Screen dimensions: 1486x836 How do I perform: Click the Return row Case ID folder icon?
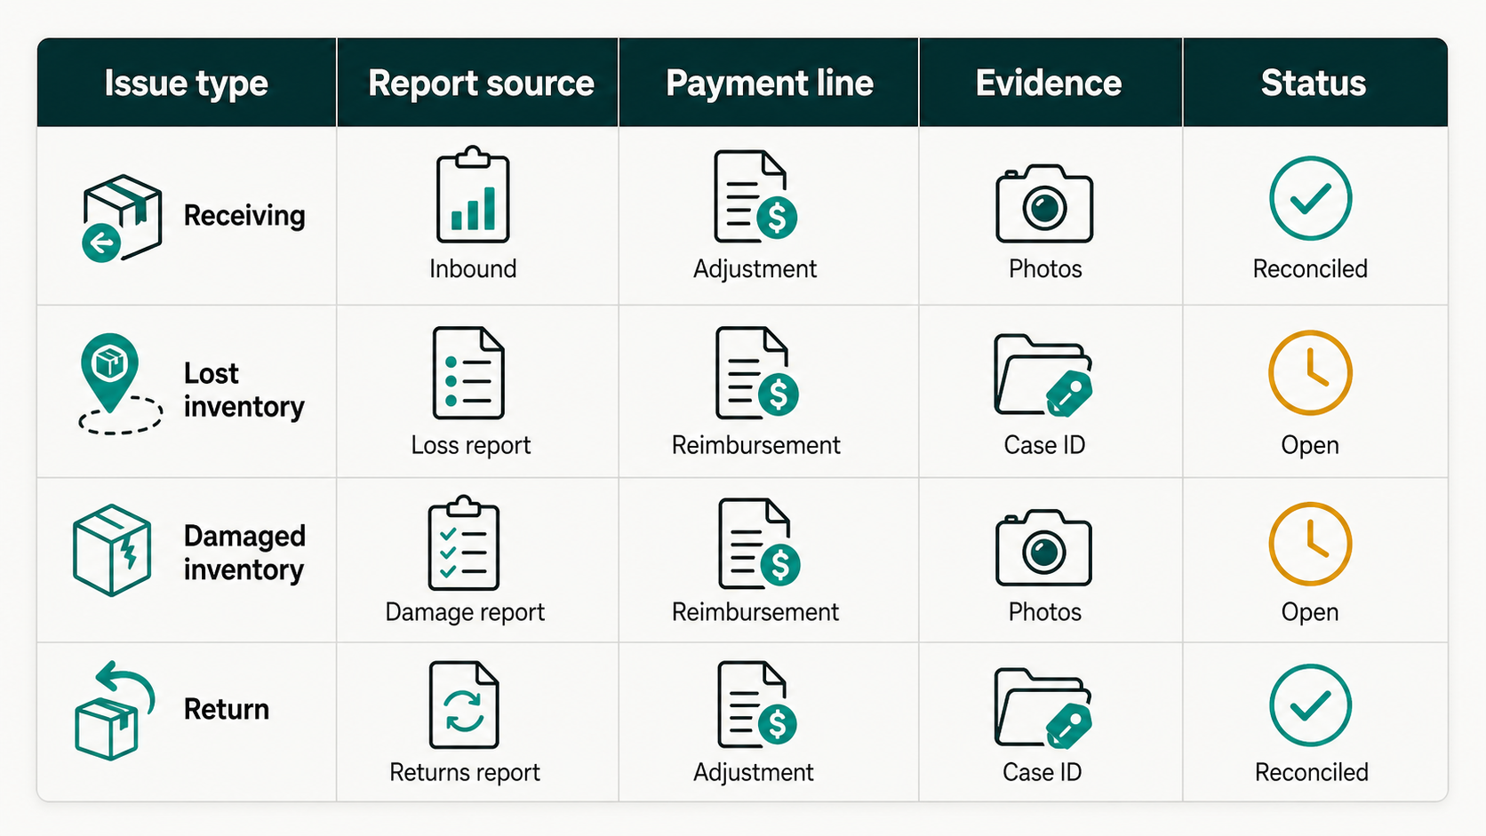[1043, 708]
